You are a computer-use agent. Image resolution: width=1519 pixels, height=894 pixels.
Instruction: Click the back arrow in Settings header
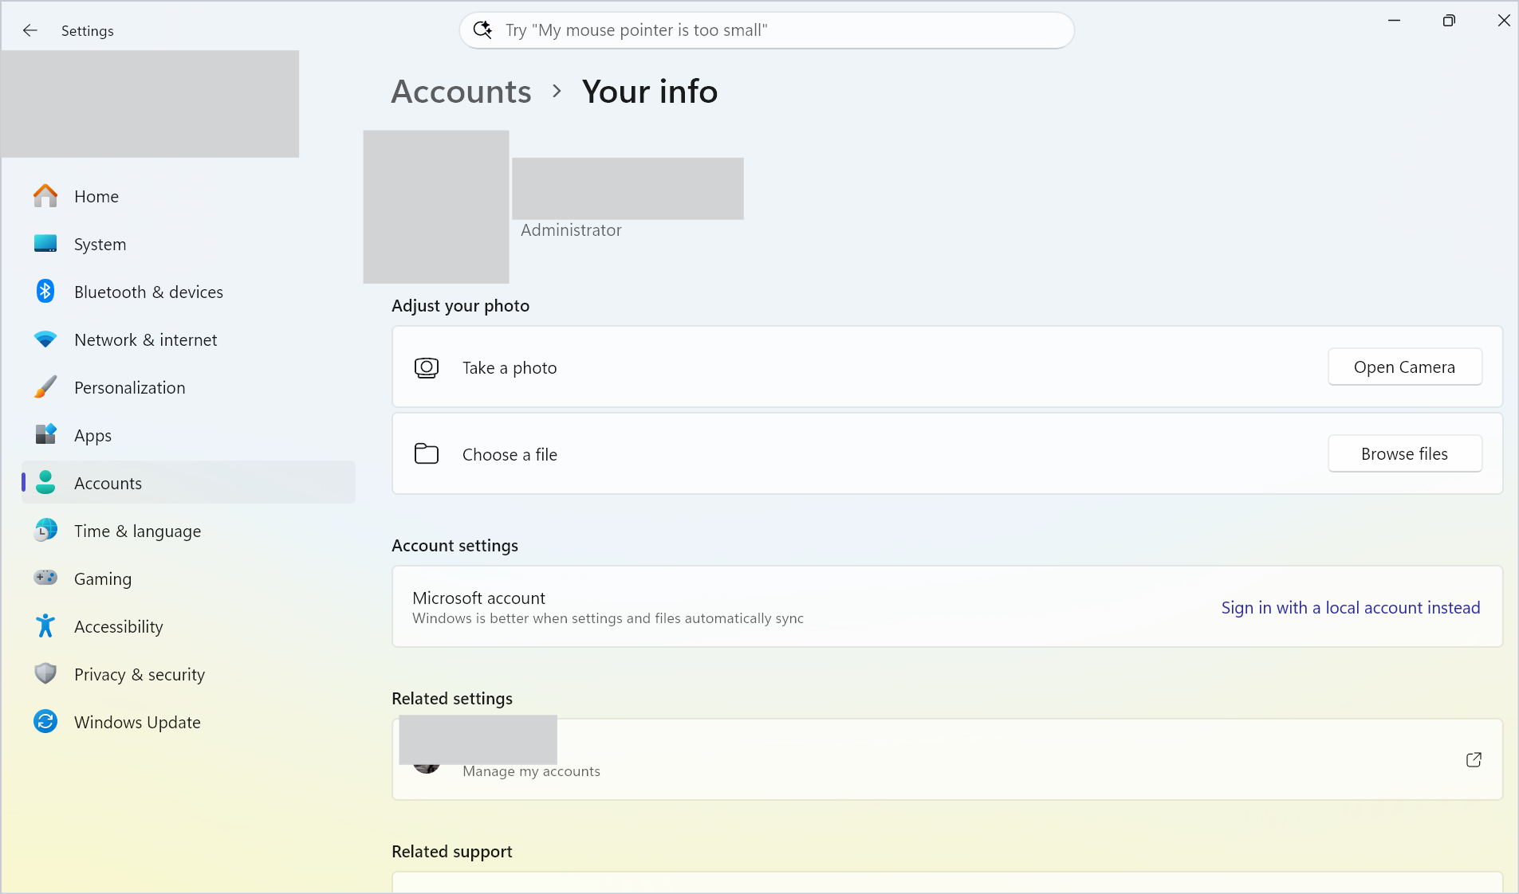(x=30, y=30)
